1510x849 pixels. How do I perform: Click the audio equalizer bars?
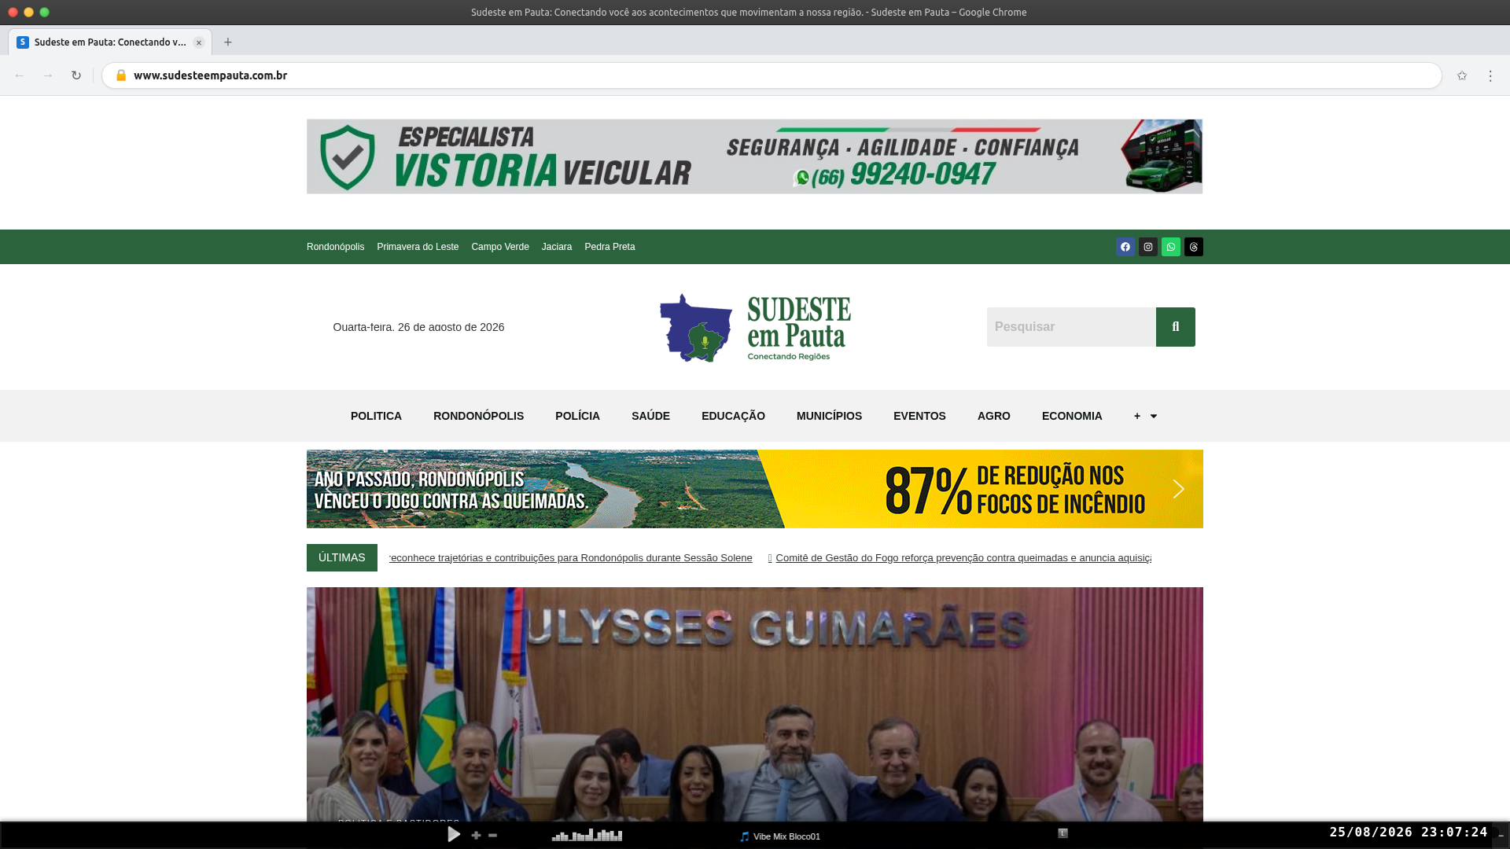pos(587,835)
